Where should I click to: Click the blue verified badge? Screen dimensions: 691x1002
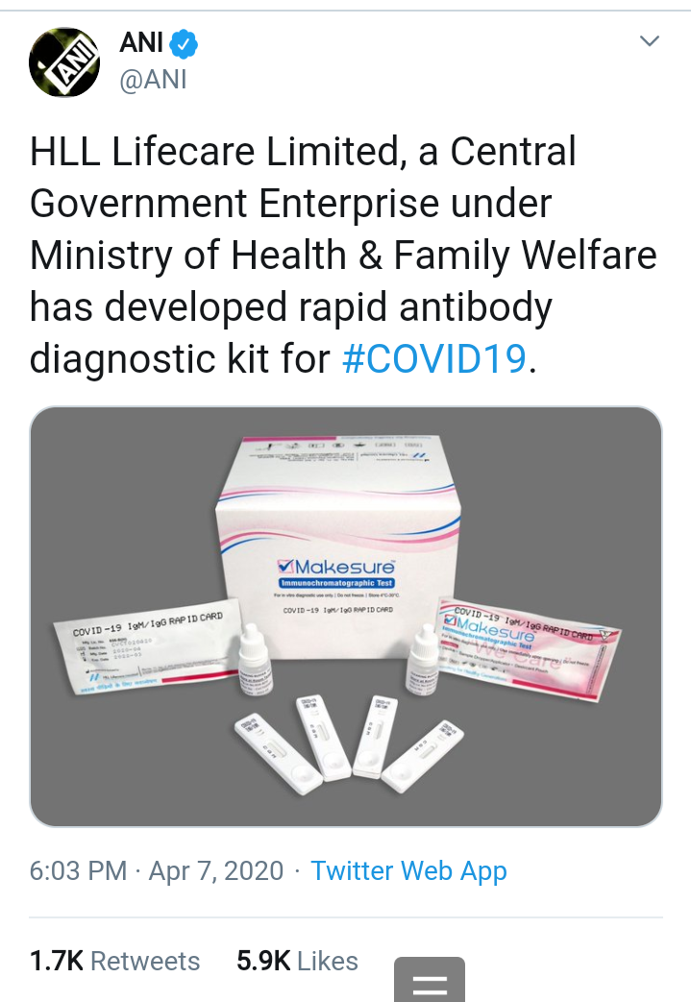tap(185, 44)
